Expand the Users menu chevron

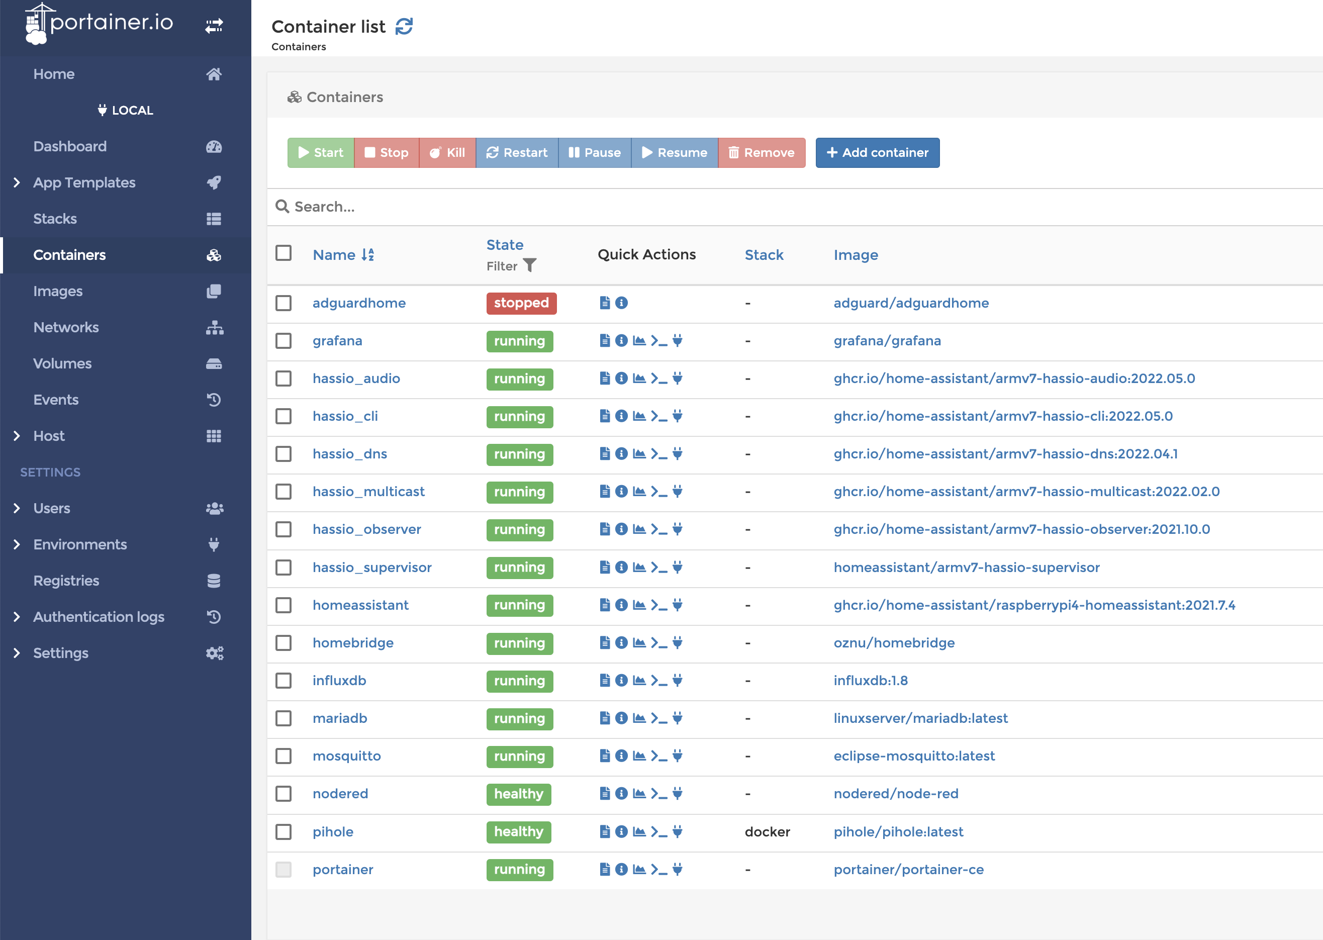pyautogui.click(x=17, y=508)
